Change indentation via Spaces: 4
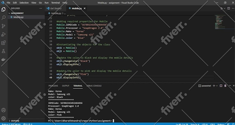This screenshot has width=235, height=125. coord(195,124)
